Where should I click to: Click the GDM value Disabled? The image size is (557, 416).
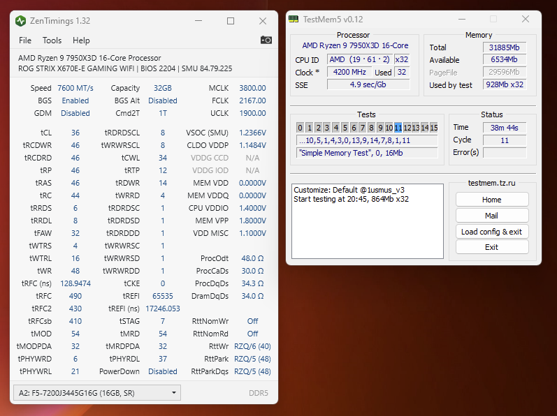(75, 113)
